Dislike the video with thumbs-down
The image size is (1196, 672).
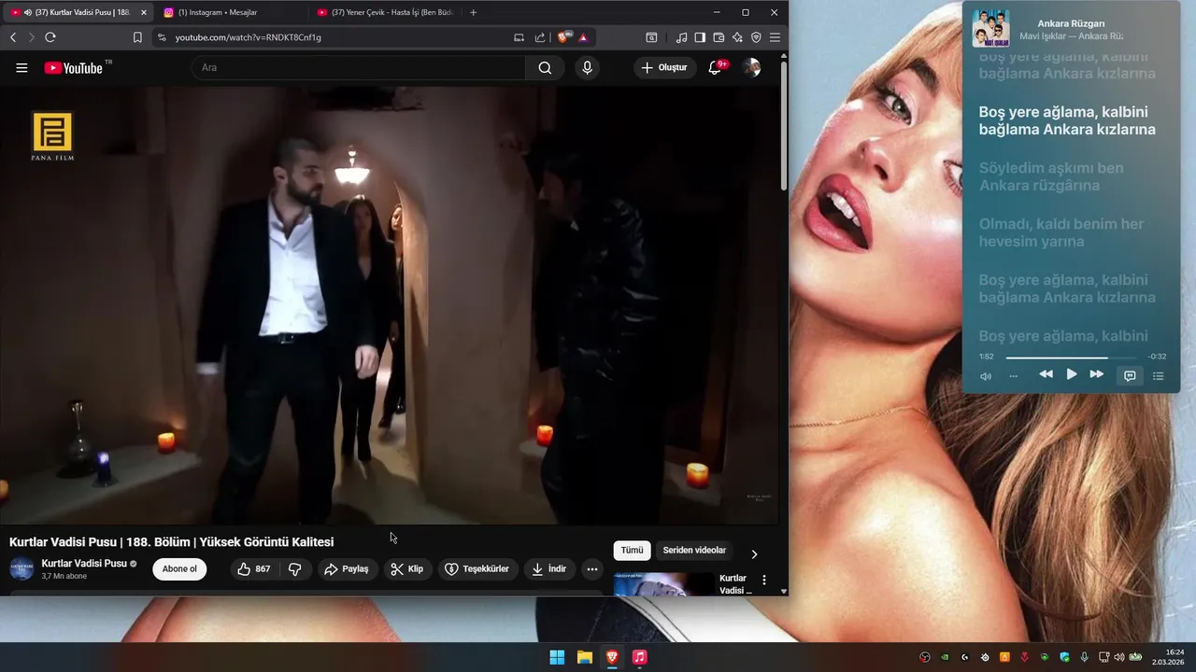(294, 569)
